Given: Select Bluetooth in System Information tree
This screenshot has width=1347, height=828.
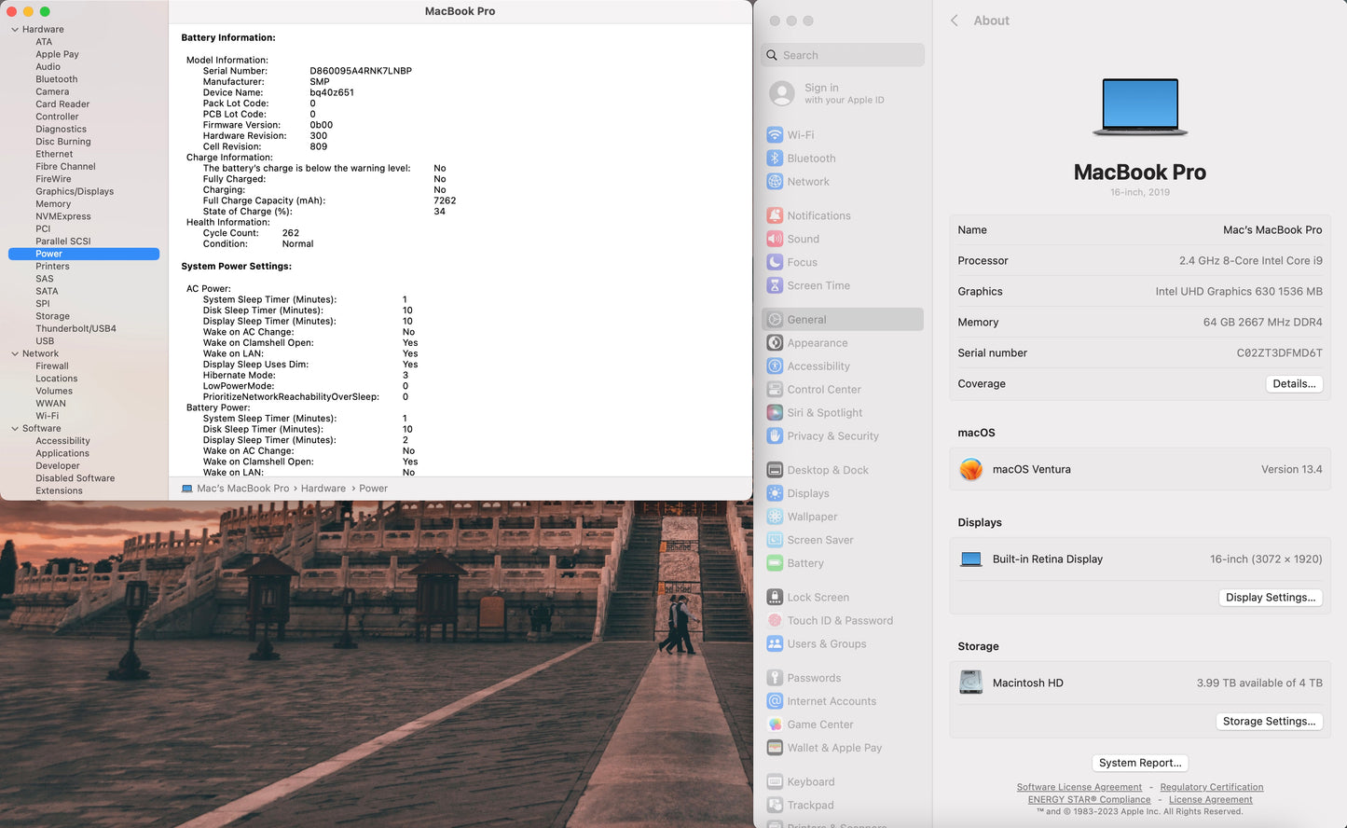Looking at the screenshot, I should pyautogui.click(x=57, y=79).
